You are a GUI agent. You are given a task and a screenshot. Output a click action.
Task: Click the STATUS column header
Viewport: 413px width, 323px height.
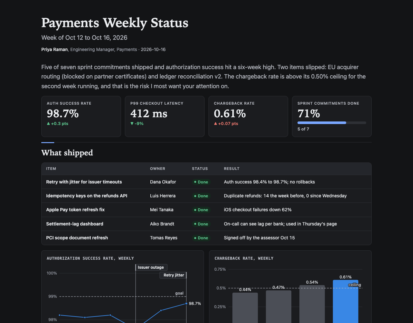pyautogui.click(x=200, y=169)
